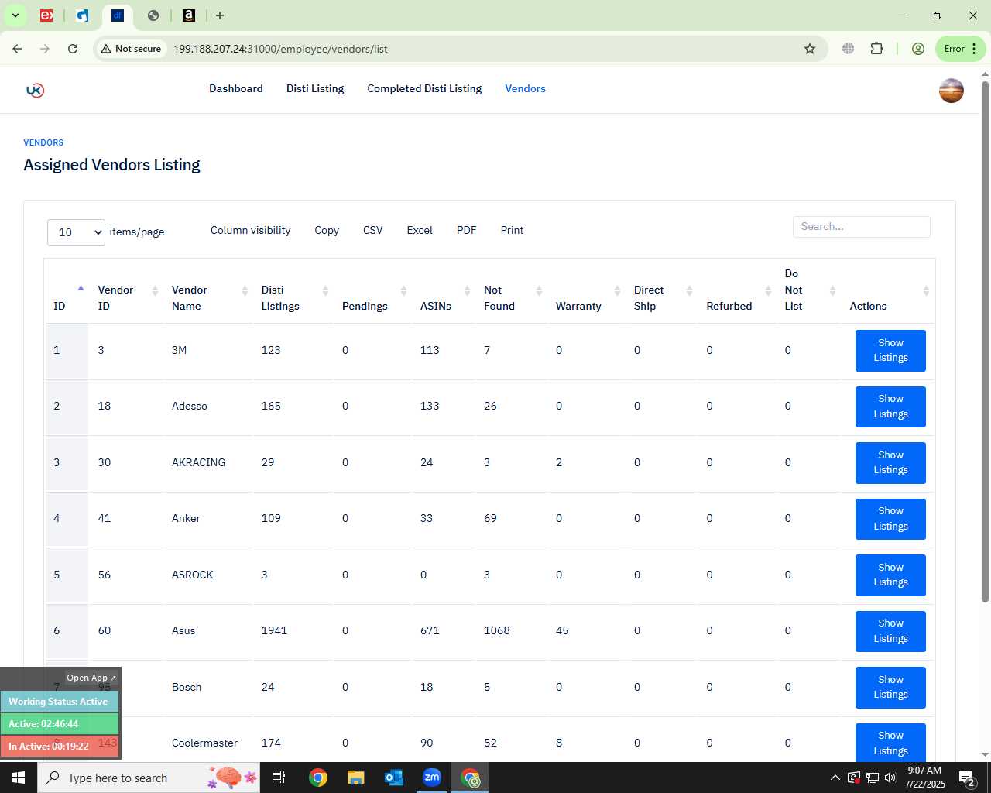Open tab search dropdown arrow
This screenshot has width=991, height=793.
15,15
